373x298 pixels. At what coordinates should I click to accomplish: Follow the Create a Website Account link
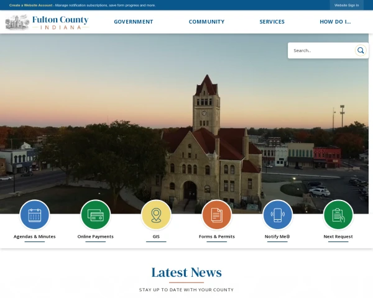point(30,5)
